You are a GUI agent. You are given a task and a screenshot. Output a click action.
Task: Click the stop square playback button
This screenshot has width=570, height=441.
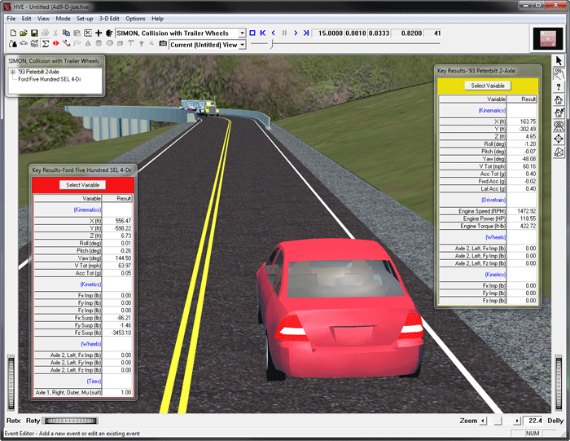[x=252, y=33]
